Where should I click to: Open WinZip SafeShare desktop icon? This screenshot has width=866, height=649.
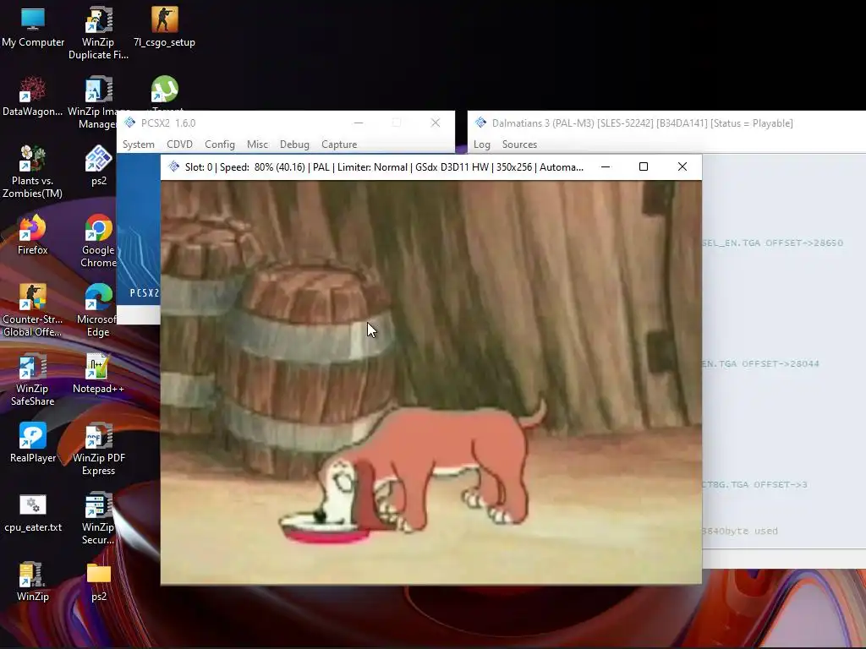click(33, 379)
